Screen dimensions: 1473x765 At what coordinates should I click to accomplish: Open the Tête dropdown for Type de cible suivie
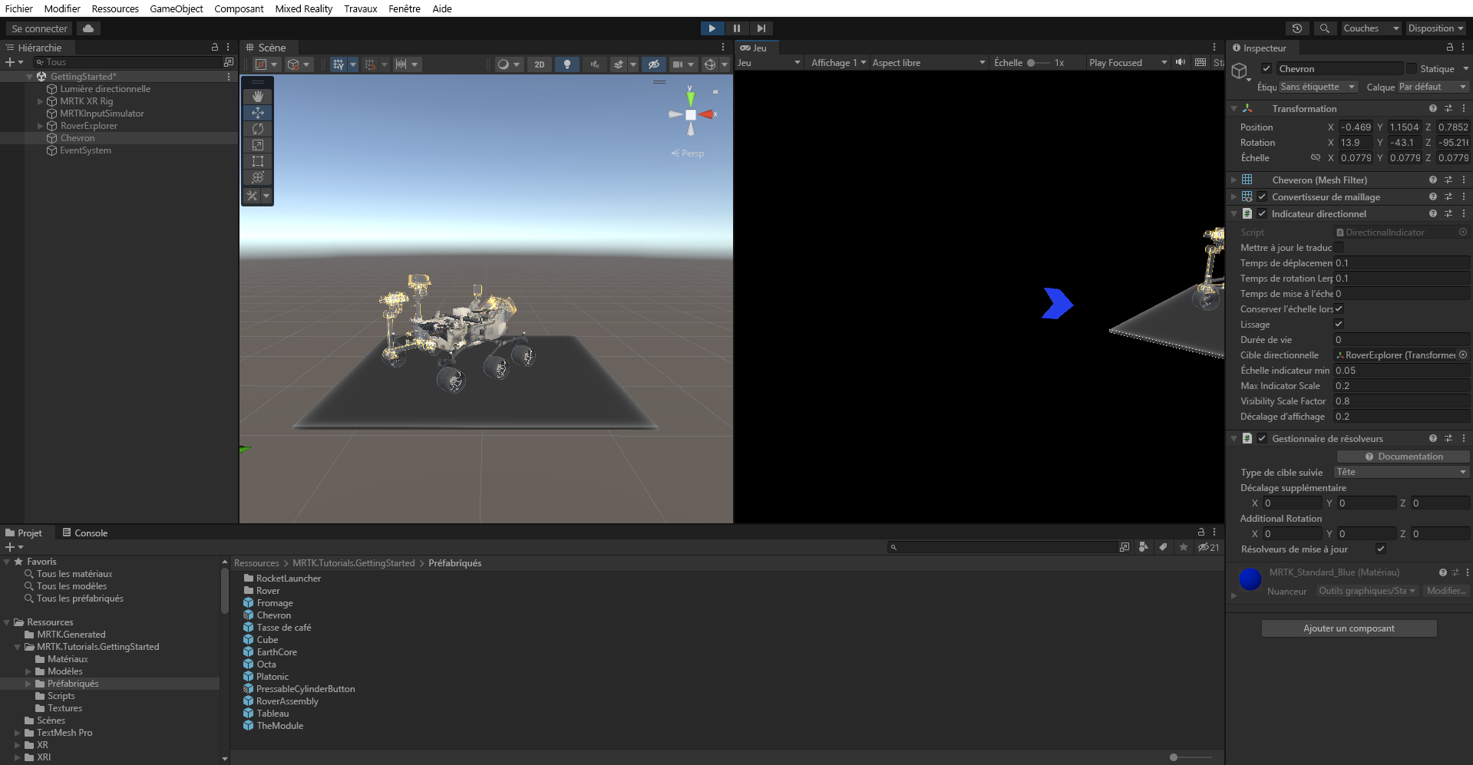pos(1401,472)
